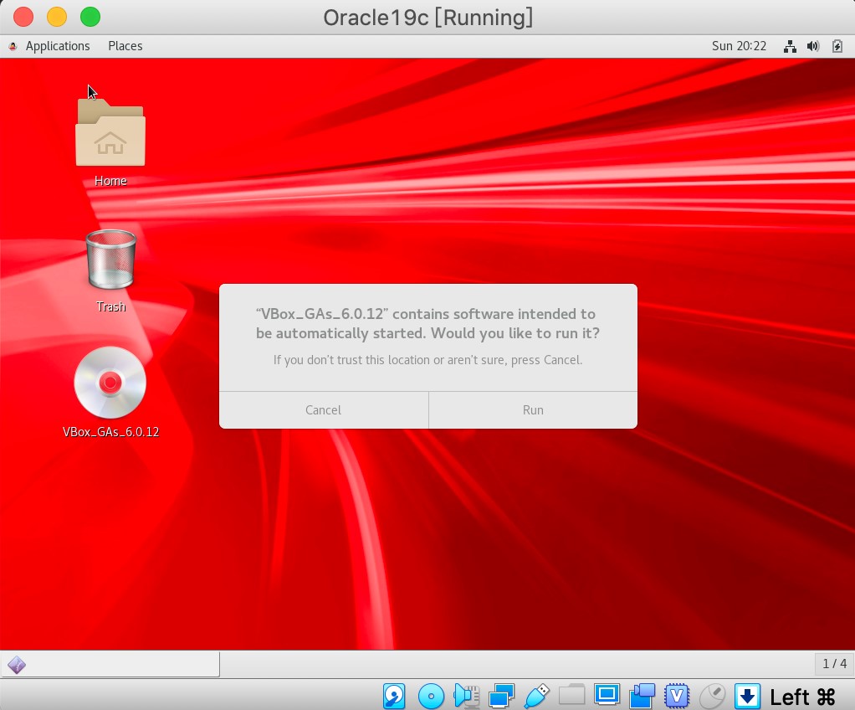Select the VBox_GAs_6.0.12 disc icon
Screen dimensions: 855x710
(110, 393)
